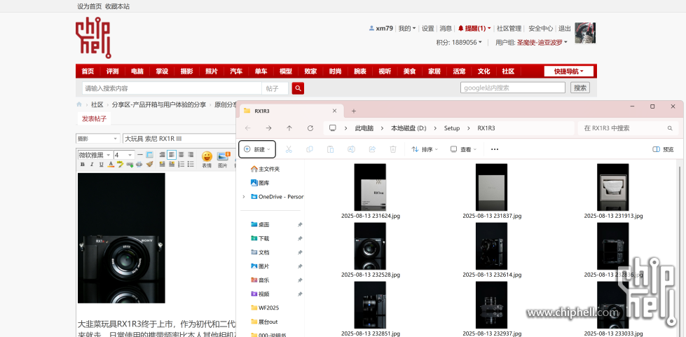Toggle underline formatting in the post editor
Viewport: 686px width, 337px height.
(x=102, y=165)
